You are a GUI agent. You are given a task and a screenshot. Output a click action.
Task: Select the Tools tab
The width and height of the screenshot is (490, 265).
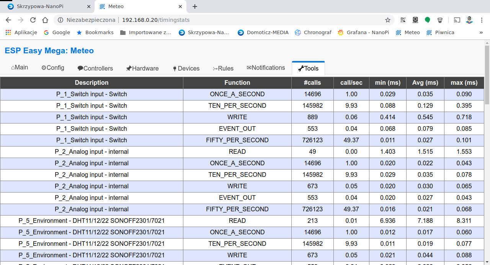point(308,68)
